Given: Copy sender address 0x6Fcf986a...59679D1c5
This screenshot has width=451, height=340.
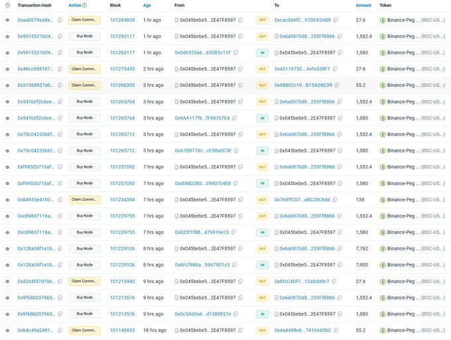Looking at the screenshot, I should (234, 265).
